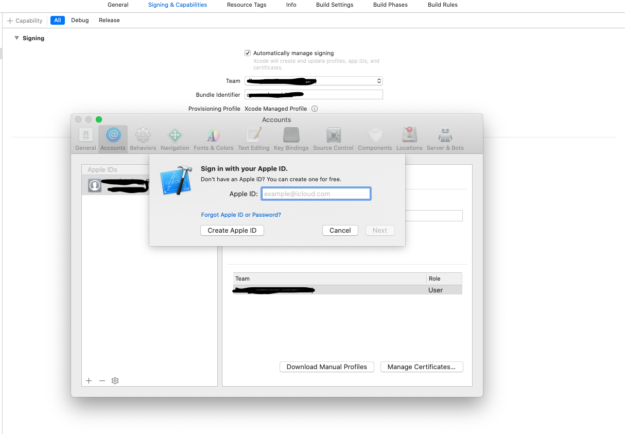The width and height of the screenshot is (625, 434).
Task: Select the Release configuration filter
Action: point(109,20)
